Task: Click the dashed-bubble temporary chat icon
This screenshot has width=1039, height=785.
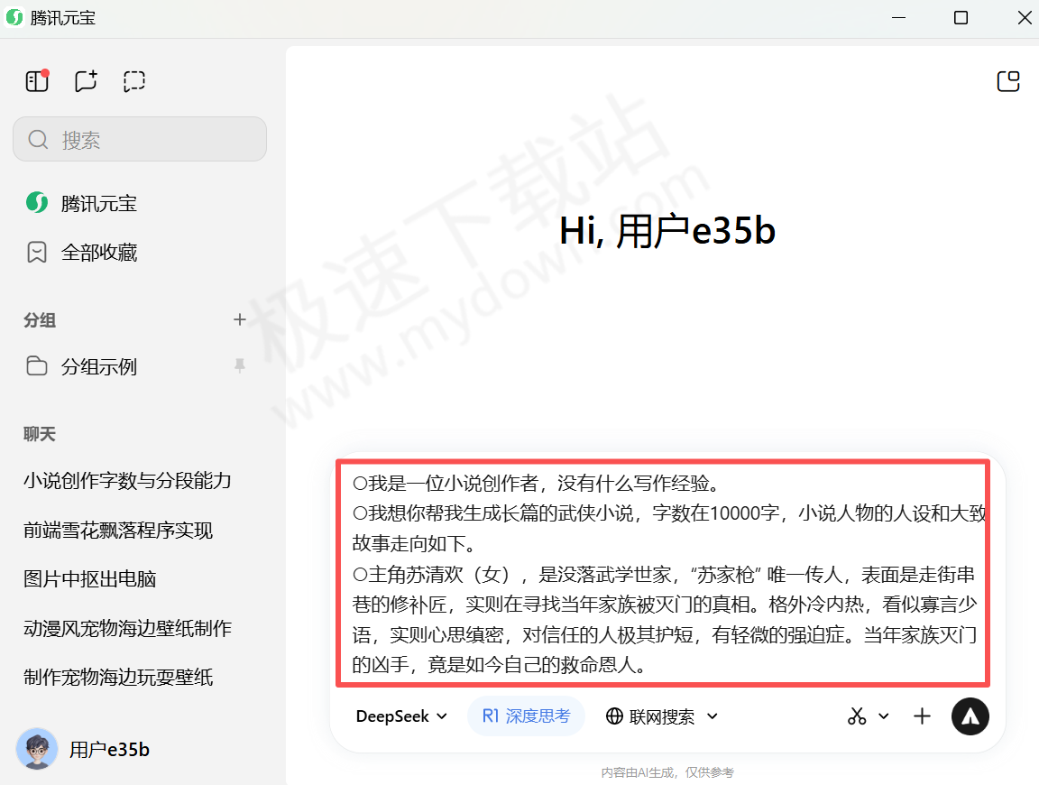Action: click(x=134, y=81)
